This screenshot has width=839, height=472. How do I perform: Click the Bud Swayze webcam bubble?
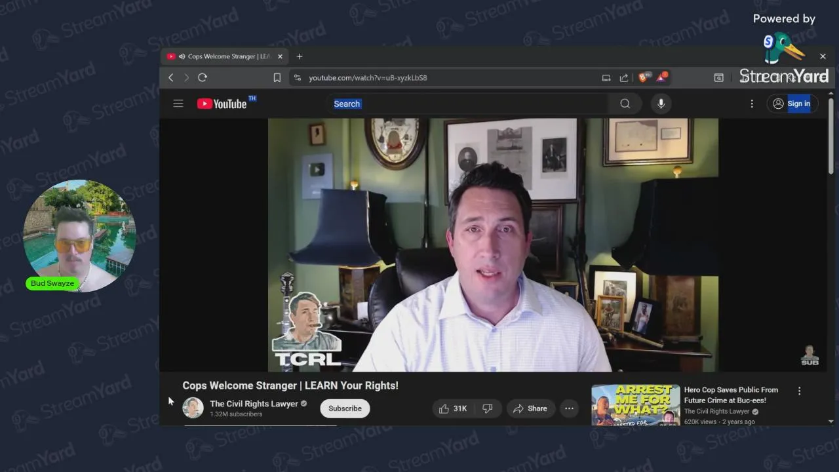pyautogui.click(x=79, y=235)
